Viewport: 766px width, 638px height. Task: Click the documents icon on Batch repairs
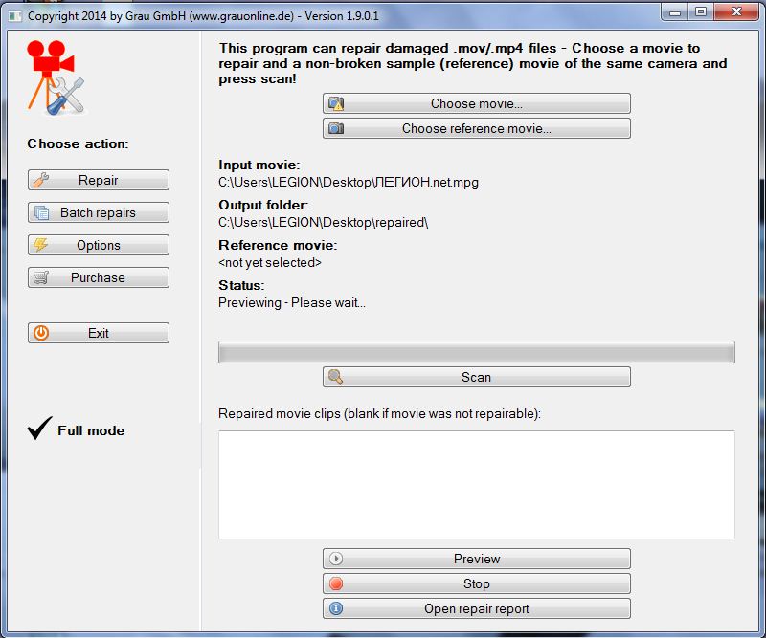click(40, 212)
